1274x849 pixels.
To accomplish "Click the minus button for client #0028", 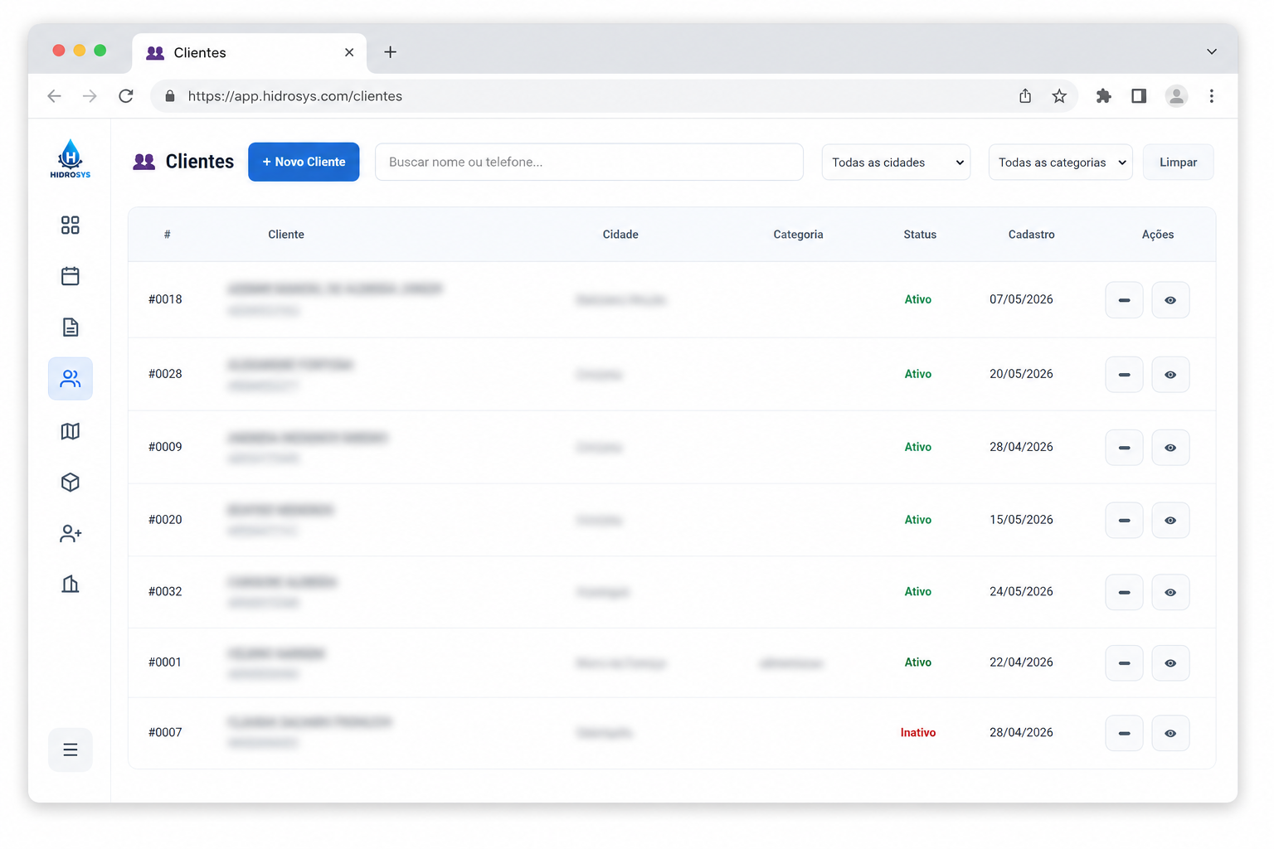I will [1124, 375].
